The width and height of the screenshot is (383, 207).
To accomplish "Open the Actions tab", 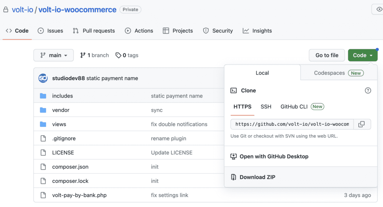I will (139, 31).
